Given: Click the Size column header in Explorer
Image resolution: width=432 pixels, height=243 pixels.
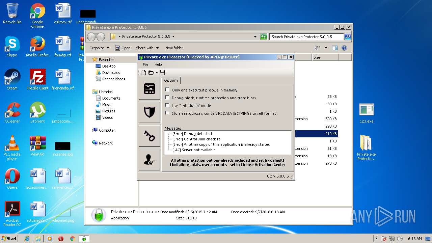Looking at the screenshot, I should [x=325, y=57].
